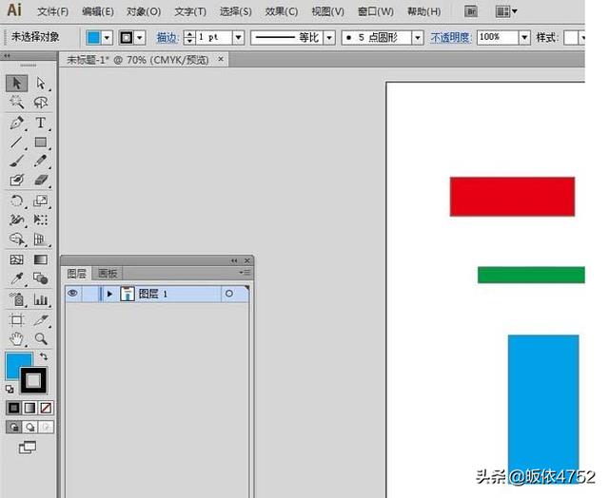Select the Eyedropper tool
This screenshot has width=609, height=498.
point(16,278)
